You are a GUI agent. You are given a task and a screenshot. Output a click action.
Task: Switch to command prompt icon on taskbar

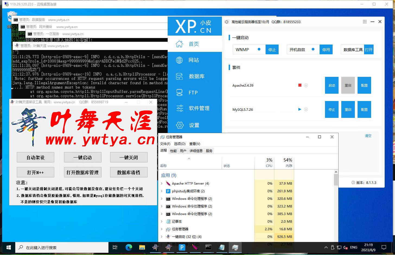click(208, 247)
